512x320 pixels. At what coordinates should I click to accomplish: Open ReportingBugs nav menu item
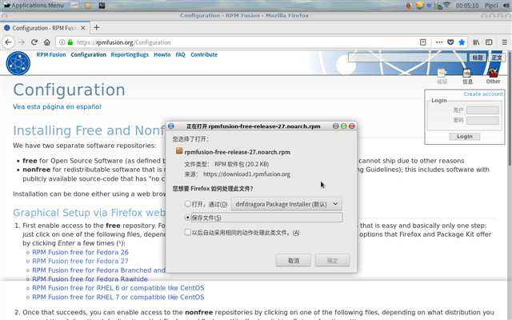click(x=130, y=54)
